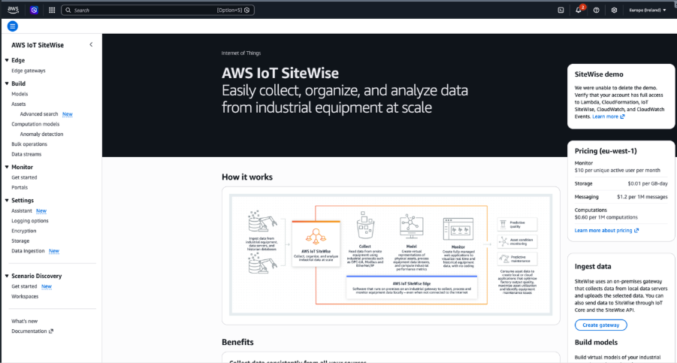This screenshot has width=677, height=363.
Task: Open Workspaces page
Action: point(25,297)
